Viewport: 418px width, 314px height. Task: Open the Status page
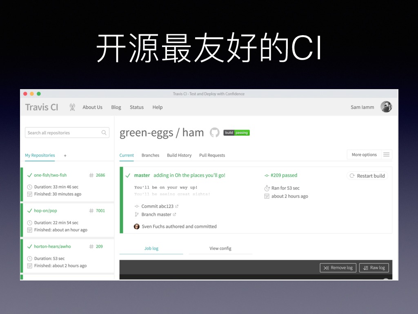tap(137, 107)
